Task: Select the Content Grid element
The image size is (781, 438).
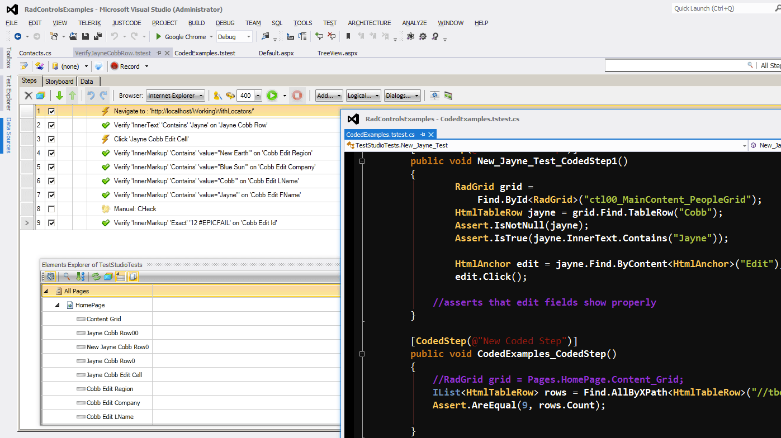Action: tap(103, 319)
